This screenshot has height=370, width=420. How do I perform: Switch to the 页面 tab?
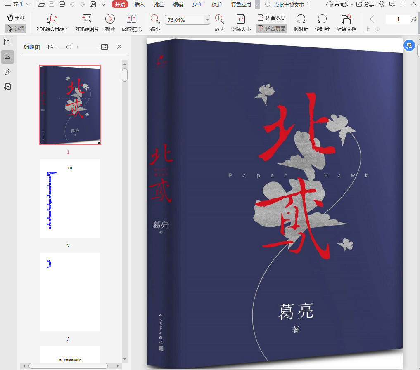click(197, 4)
